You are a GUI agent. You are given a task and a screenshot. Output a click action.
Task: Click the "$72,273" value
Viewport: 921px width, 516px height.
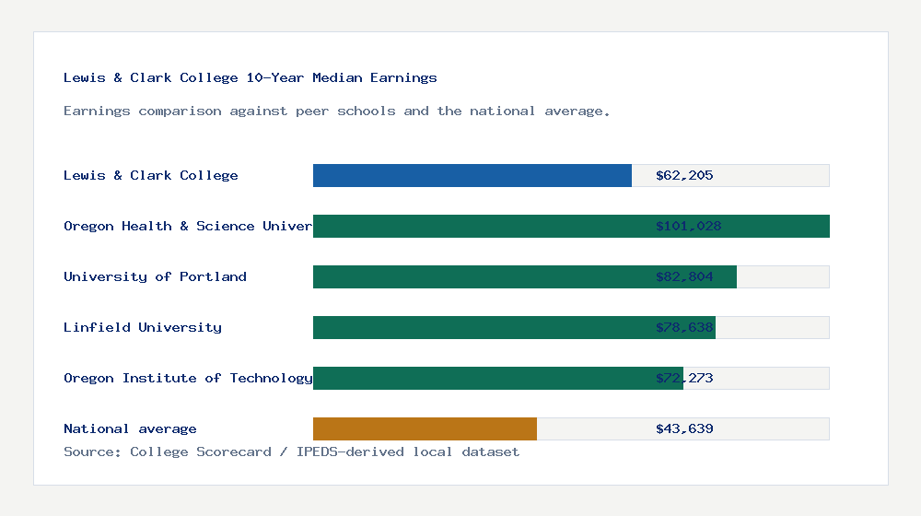(x=684, y=378)
